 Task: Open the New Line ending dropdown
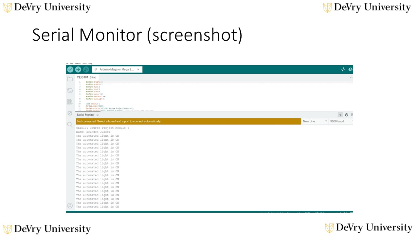click(315, 121)
